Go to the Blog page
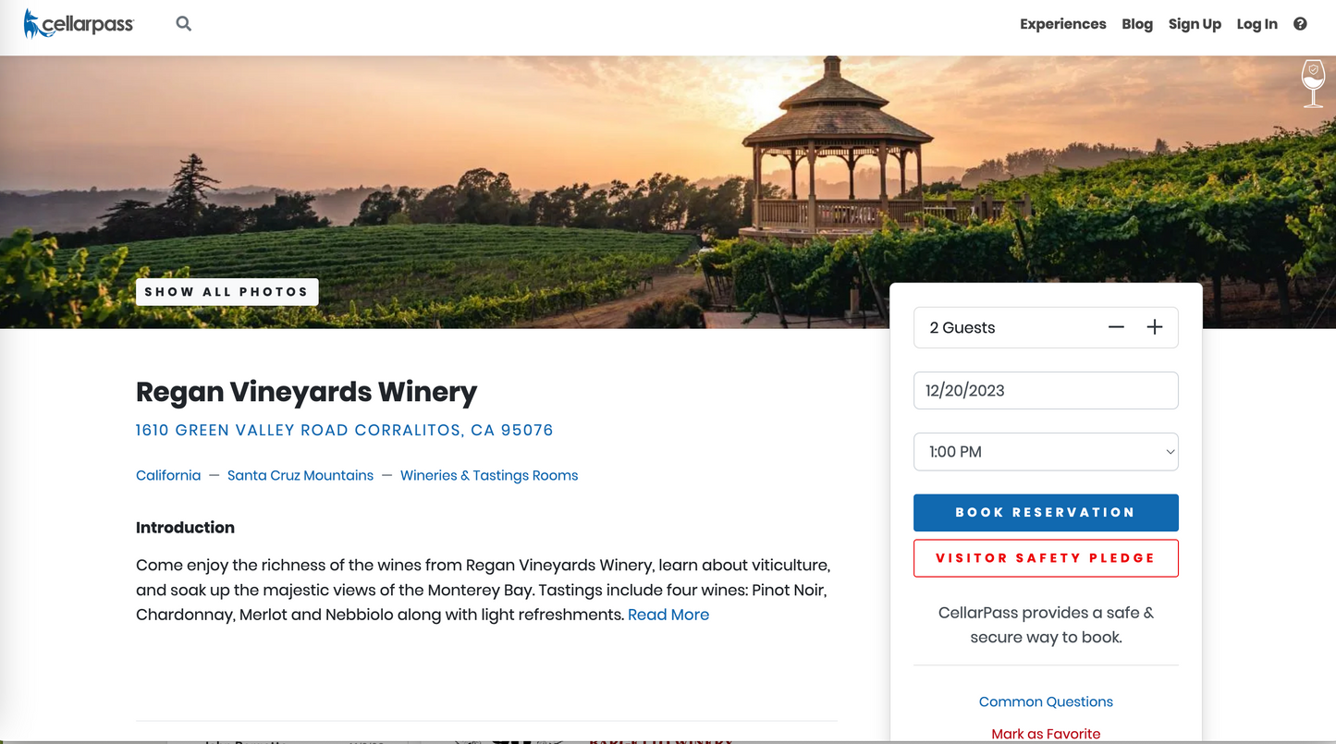Image resolution: width=1336 pixels, height=744 pixels. click(x=1137, y=24)
